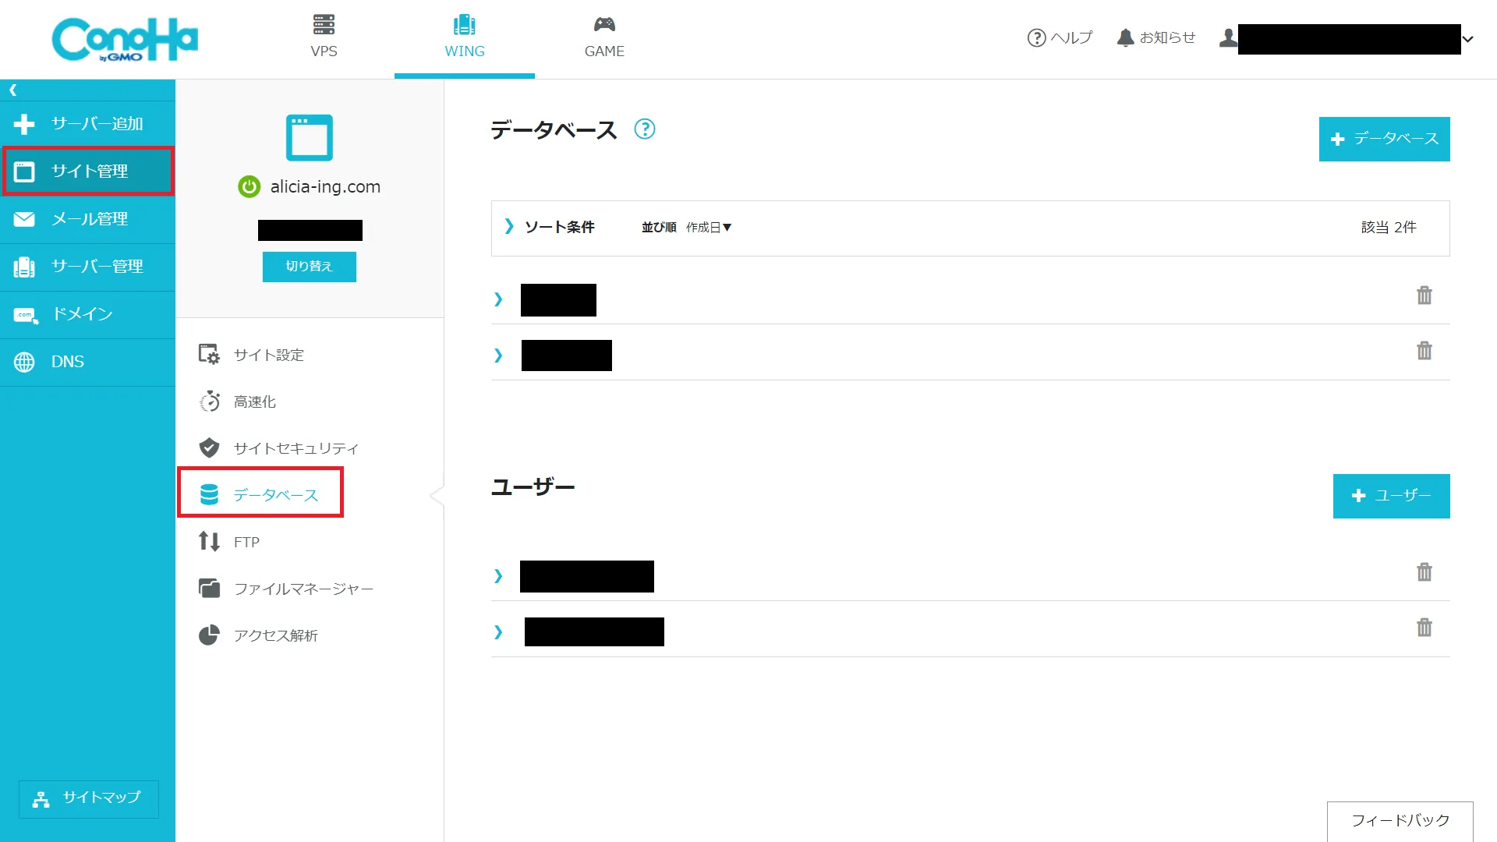Delete the first database with trash icon
1497x842 pixels.
pos(1424,295)
